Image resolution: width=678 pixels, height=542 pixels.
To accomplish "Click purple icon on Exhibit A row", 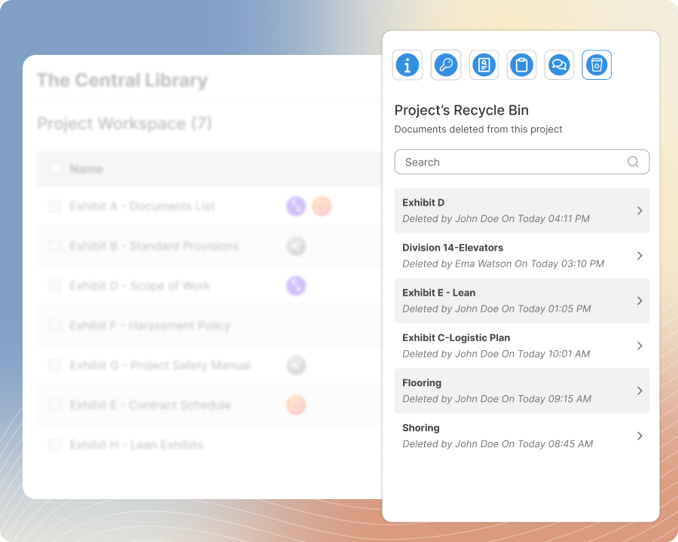I will (x=296, y=206).
